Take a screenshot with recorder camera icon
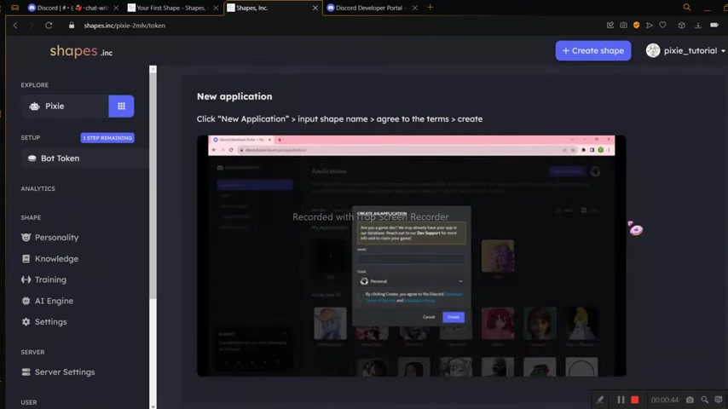728x409 pixels. click(690, 400)
